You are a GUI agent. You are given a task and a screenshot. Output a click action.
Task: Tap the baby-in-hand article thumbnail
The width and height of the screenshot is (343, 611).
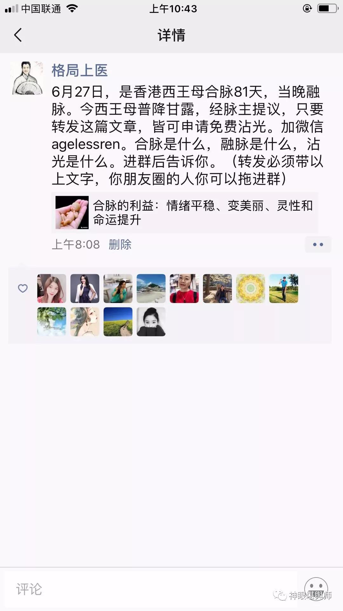72,213
